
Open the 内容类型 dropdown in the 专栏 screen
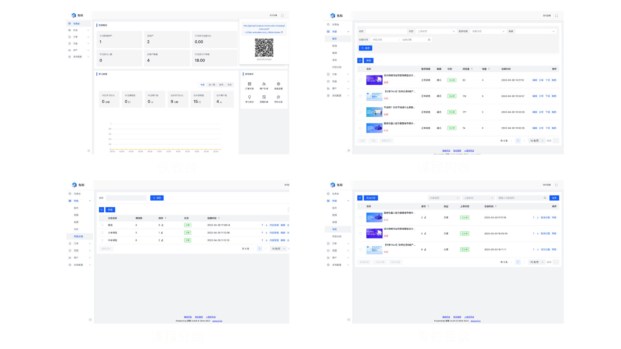click(x=444, y=198)
